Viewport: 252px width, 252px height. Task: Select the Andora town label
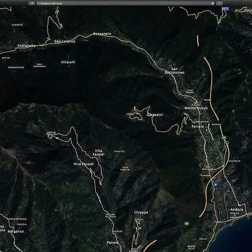coord(236,209)
